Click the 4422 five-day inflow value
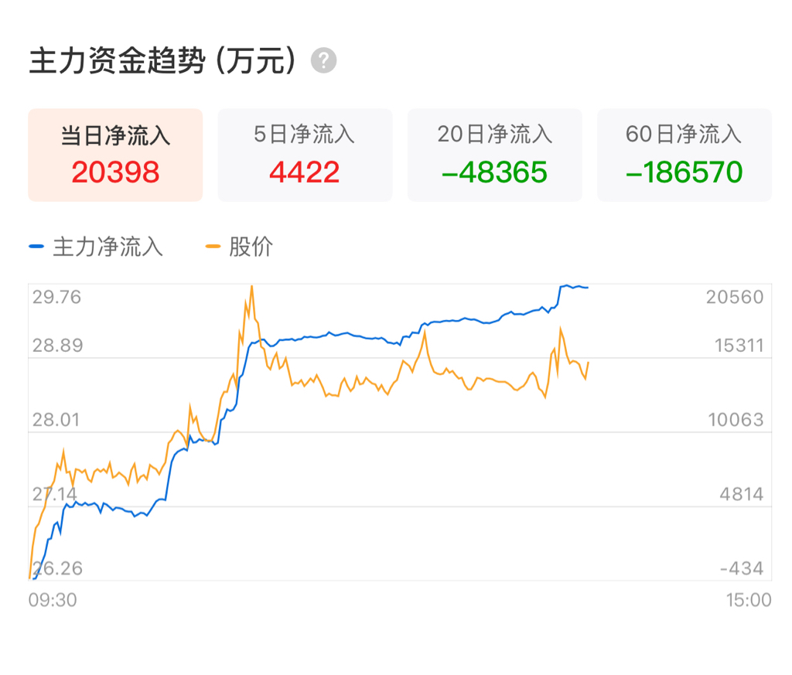The height and width of the screenshot is (675, 792). [305, 172]
